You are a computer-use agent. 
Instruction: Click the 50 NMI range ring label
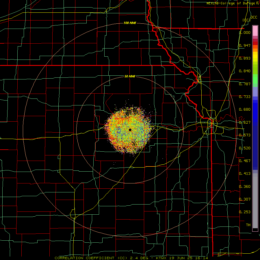pos(130,76)
